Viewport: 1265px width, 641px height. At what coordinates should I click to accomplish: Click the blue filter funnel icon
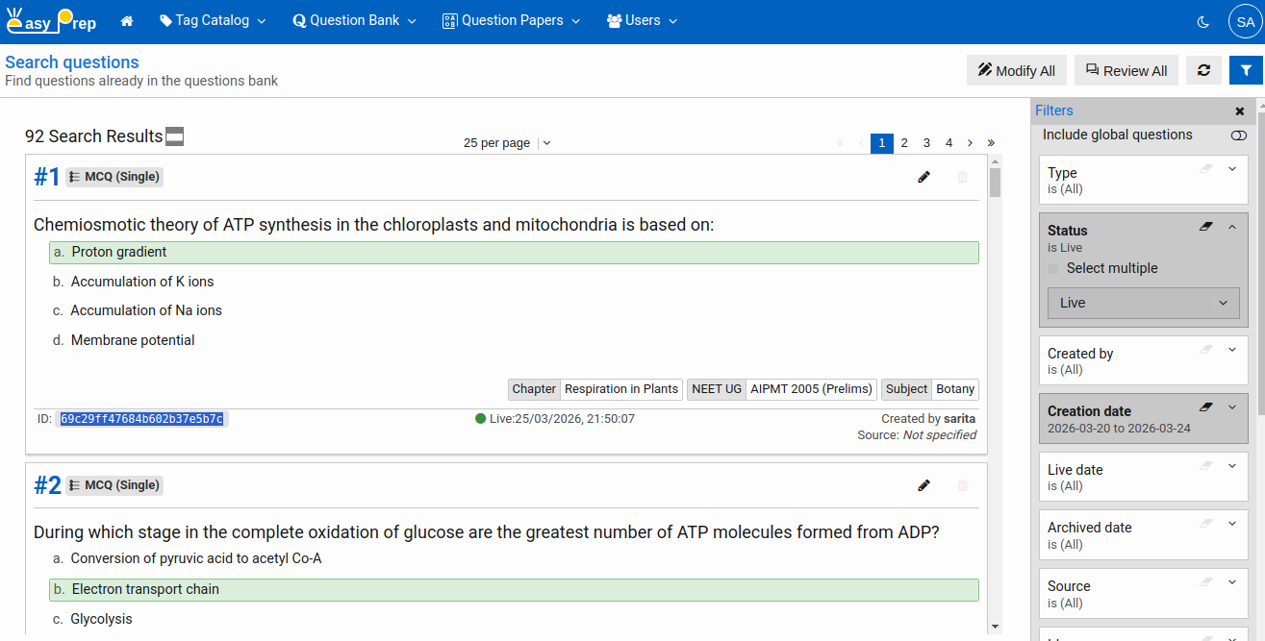point(1246,69)
